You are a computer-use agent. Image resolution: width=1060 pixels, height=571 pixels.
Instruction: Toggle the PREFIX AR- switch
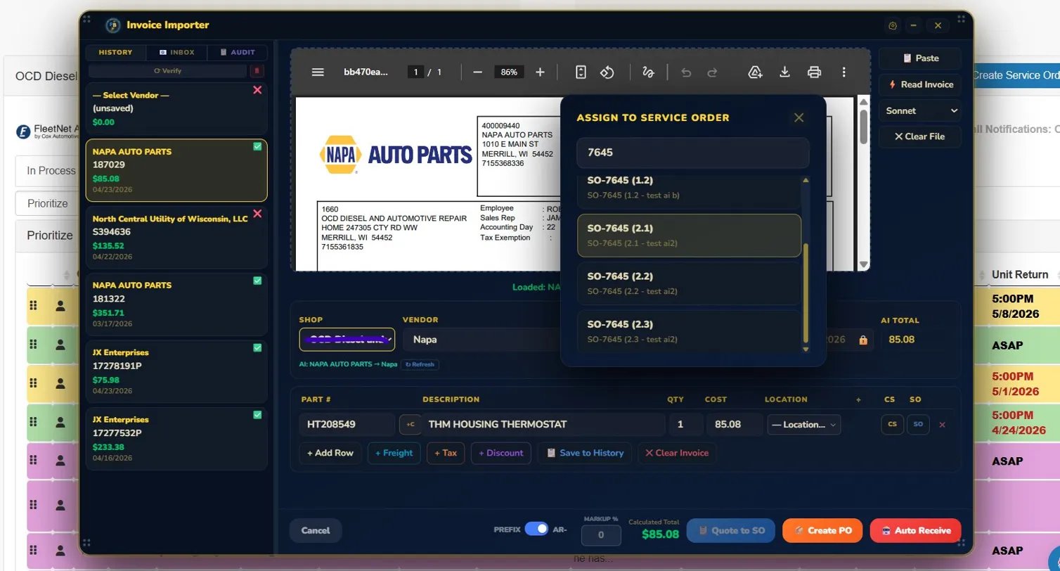pyautogui.click(x=536, y=529)
